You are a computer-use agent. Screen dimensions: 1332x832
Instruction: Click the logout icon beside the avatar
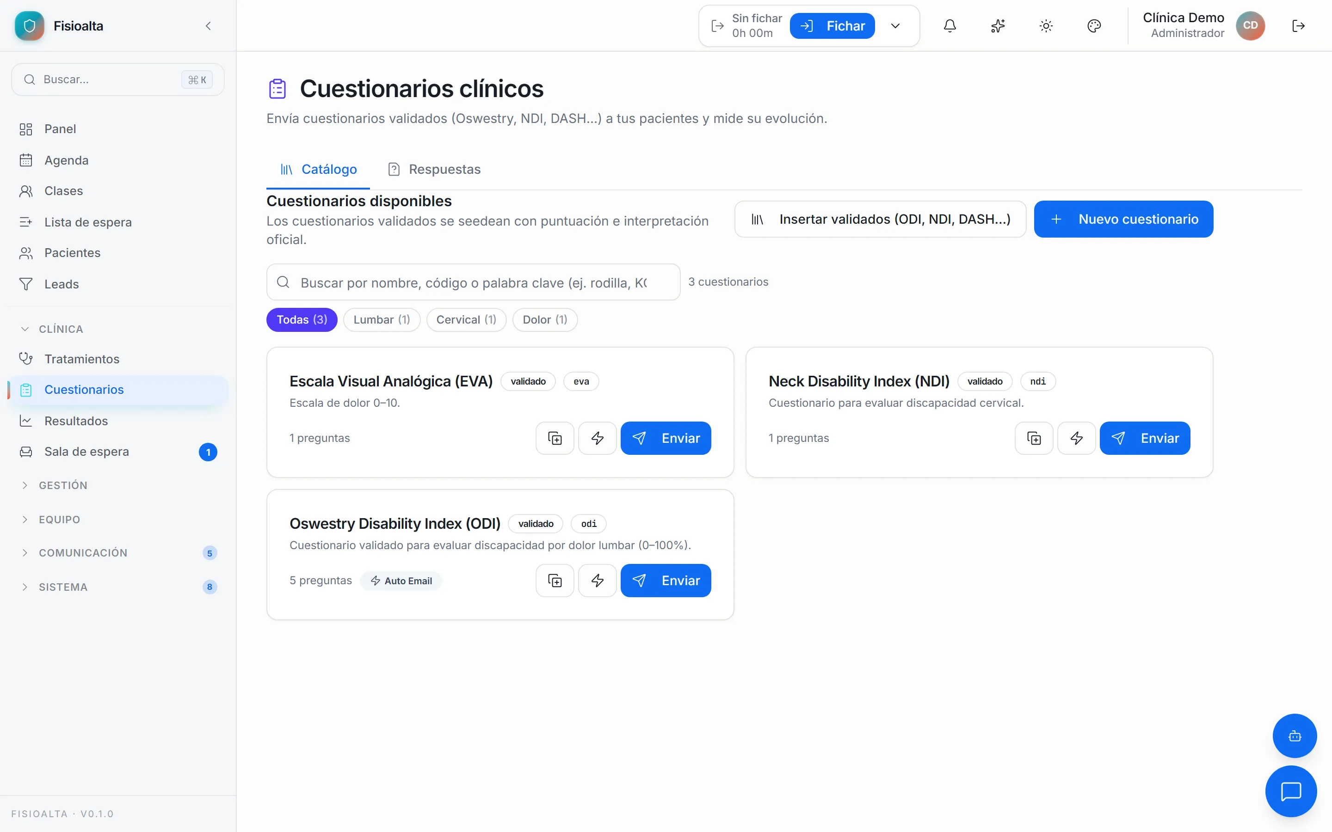[1298, 26]
